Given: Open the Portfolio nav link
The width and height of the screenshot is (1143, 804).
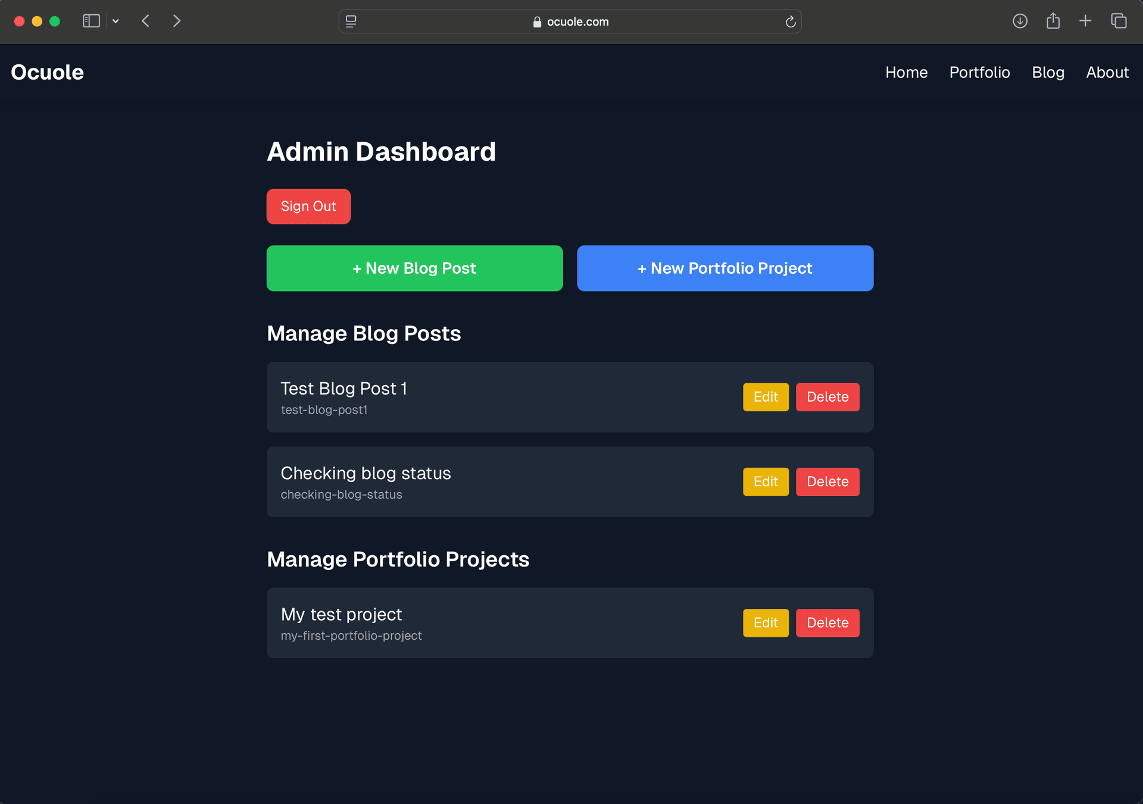Looking at the screenshot, I should pos(979,73).
